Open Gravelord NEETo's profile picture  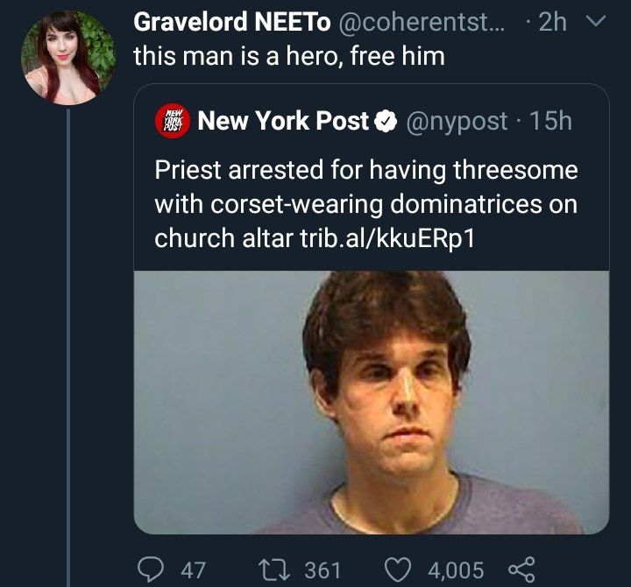click(x=68, y=58)
